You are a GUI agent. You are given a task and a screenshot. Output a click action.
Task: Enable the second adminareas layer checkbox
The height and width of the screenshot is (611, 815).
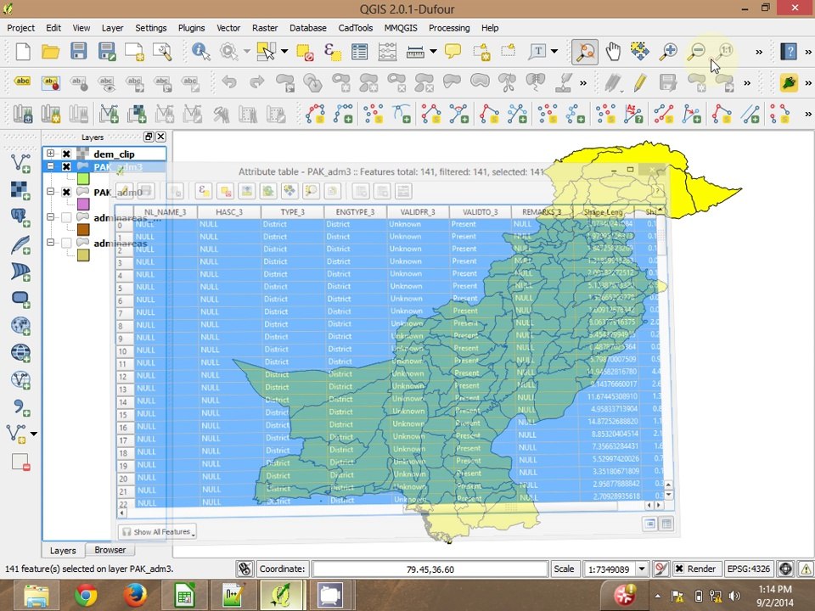point(66,243)
